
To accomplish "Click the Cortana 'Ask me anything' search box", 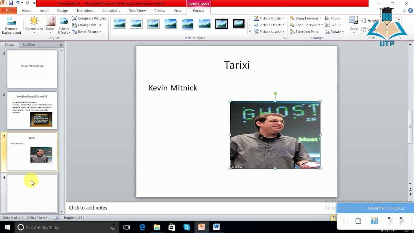I will pyautogui.click(x=67, y=227).
